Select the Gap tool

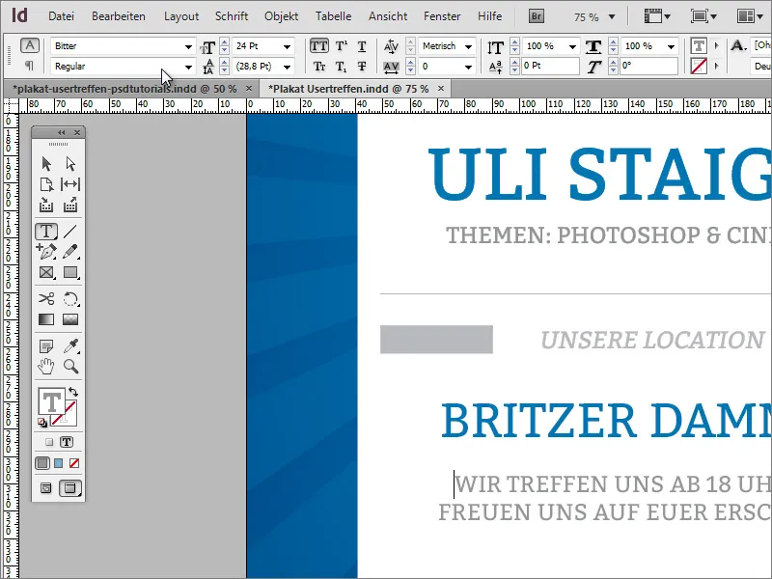pos(70,184)
